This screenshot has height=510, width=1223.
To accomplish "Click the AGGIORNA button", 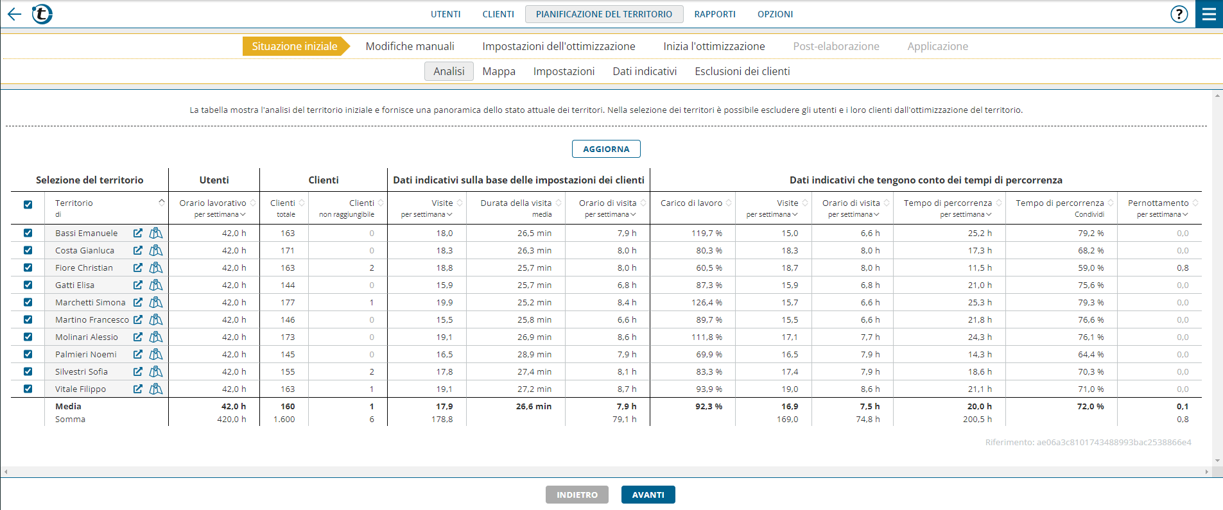I will [x=606, y=149].
